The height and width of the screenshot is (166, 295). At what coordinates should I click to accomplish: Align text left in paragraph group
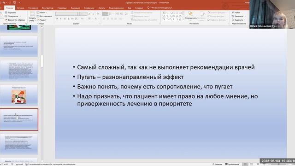click(104, 19)
